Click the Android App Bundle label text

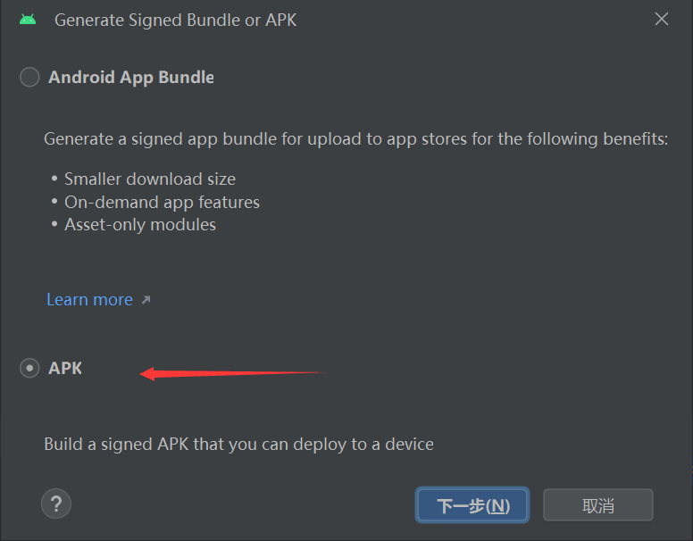click(131, 78)
